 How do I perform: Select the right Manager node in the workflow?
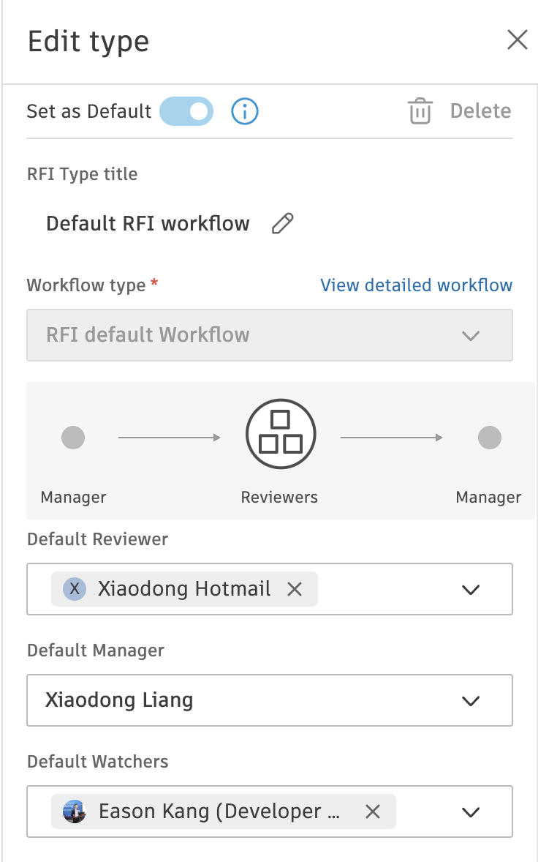click(x=489, y=437)
